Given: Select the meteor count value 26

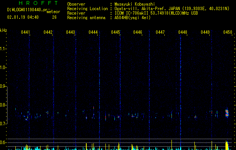Looking at the screenshot, I should point(54,17).
